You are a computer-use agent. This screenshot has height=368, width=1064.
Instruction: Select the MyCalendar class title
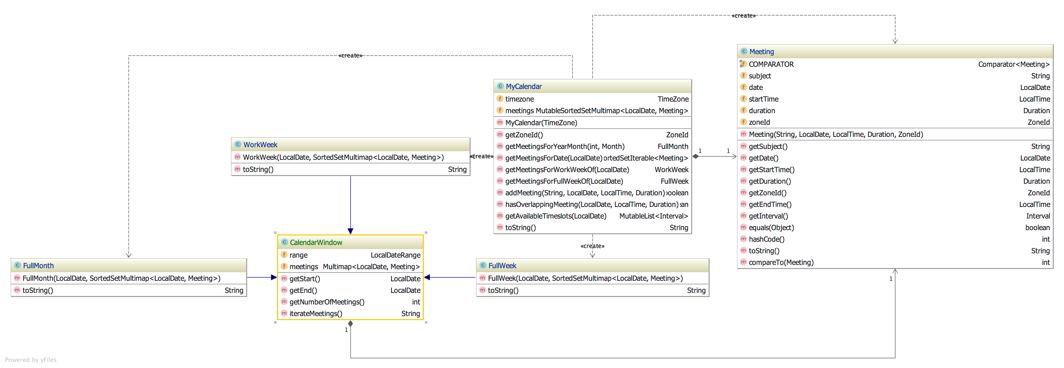524,86
